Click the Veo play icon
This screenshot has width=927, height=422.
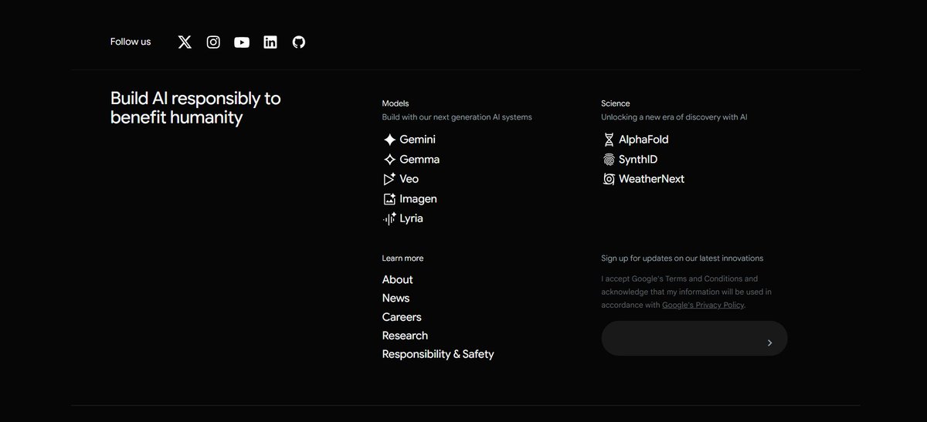[x=389, y=179]
